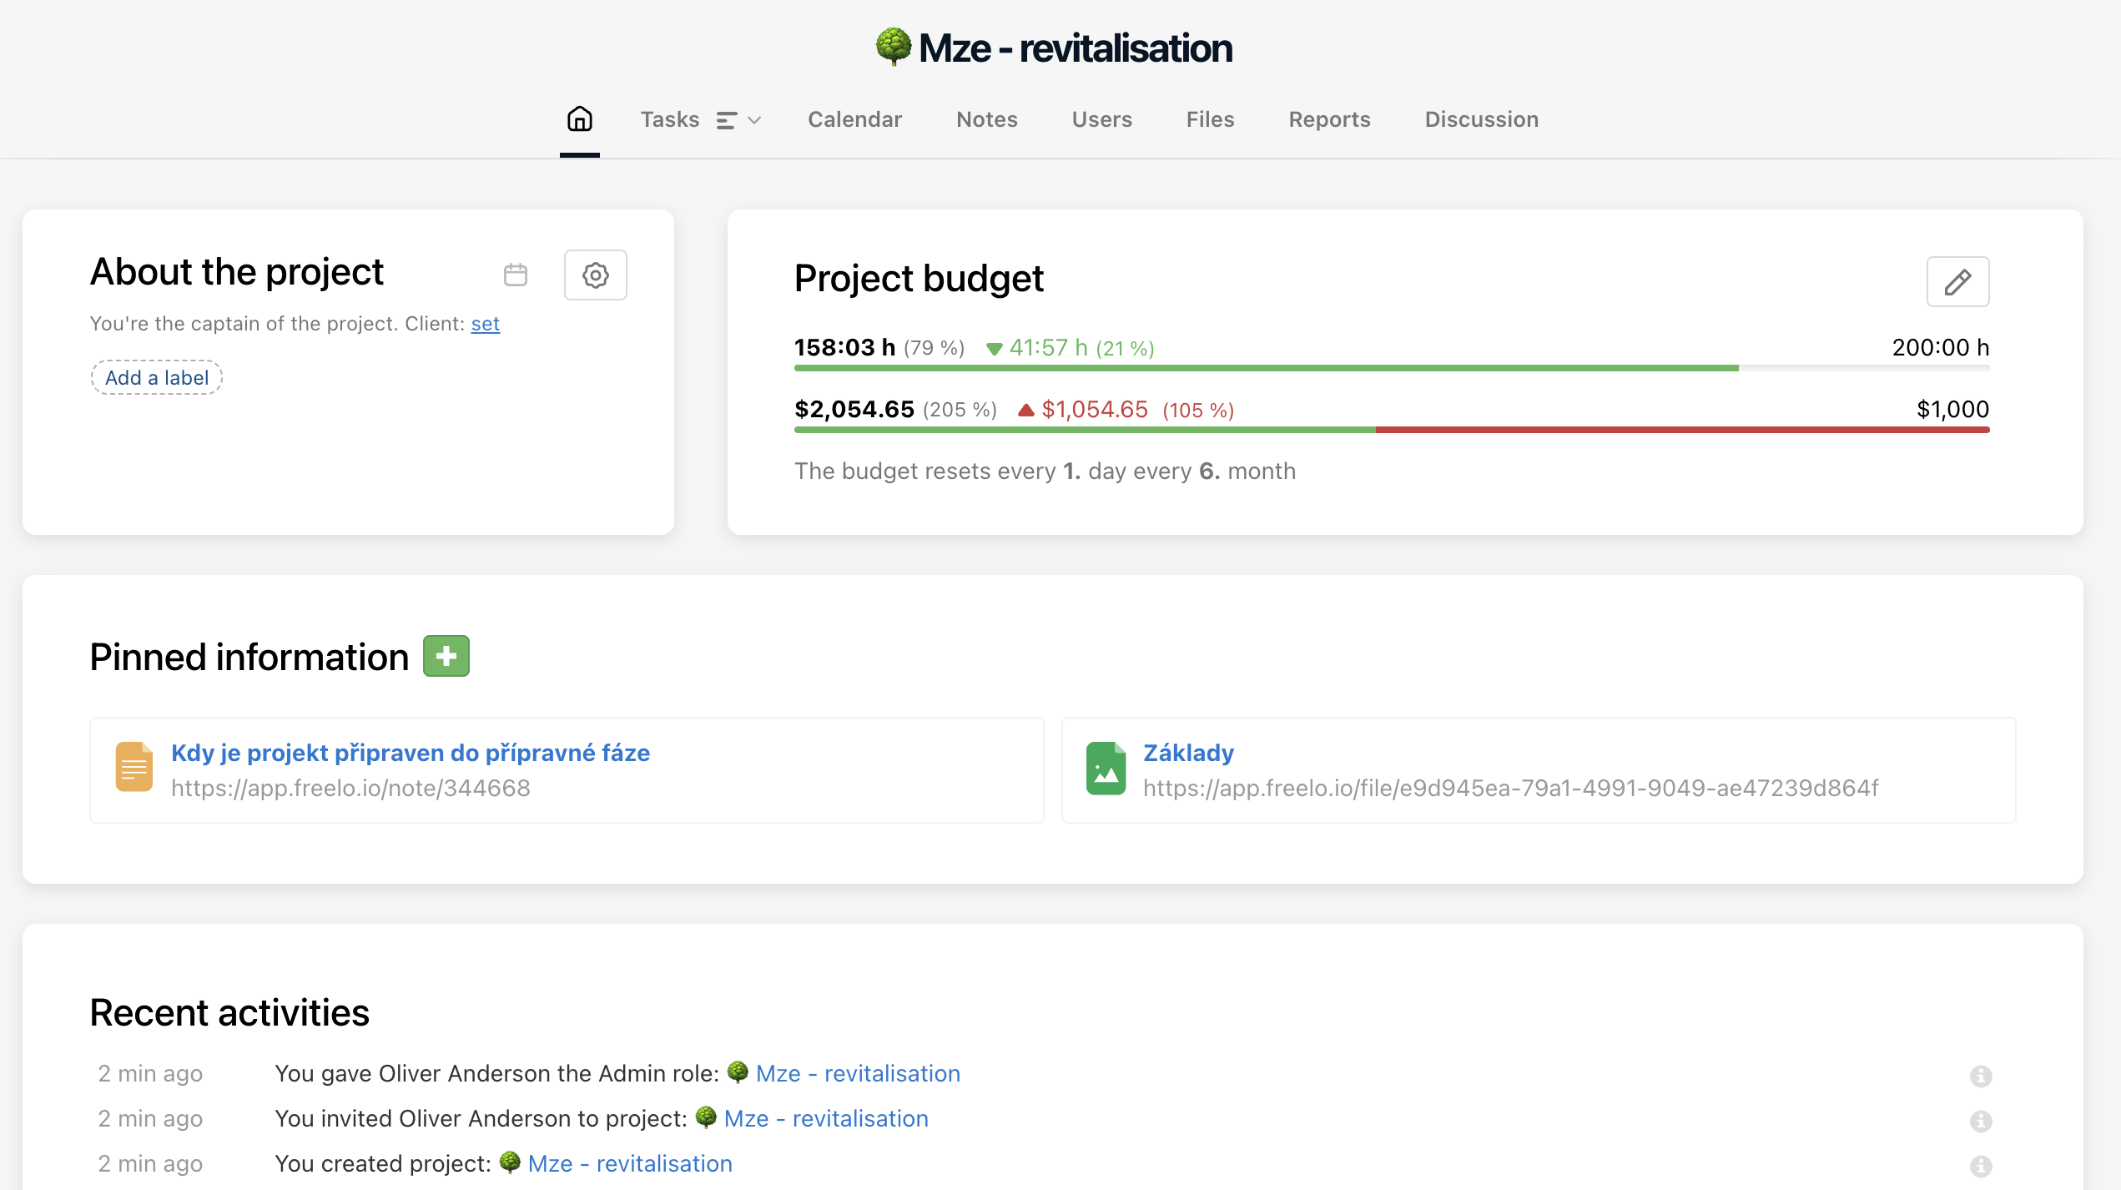Open the pinned note Kdy je projekt připraven
2121x1190 pixels.
[411, 753]
